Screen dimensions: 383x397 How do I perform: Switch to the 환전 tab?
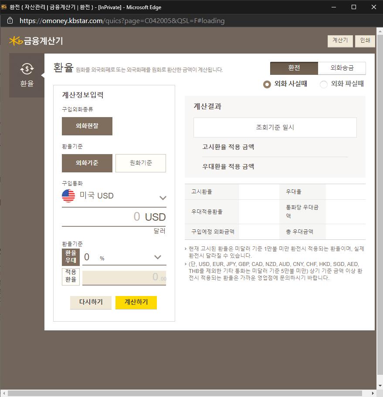pyautogui.click(x=294, y=68)
